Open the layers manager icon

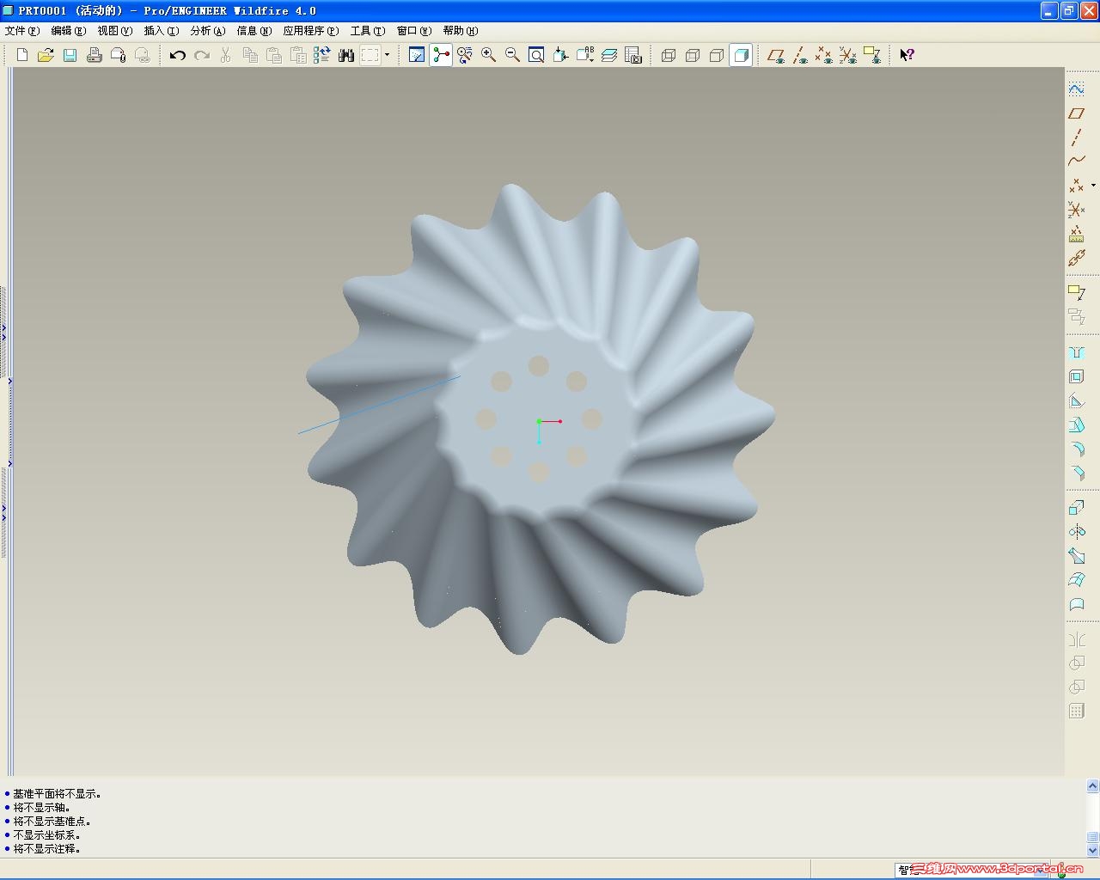point(609,55)
